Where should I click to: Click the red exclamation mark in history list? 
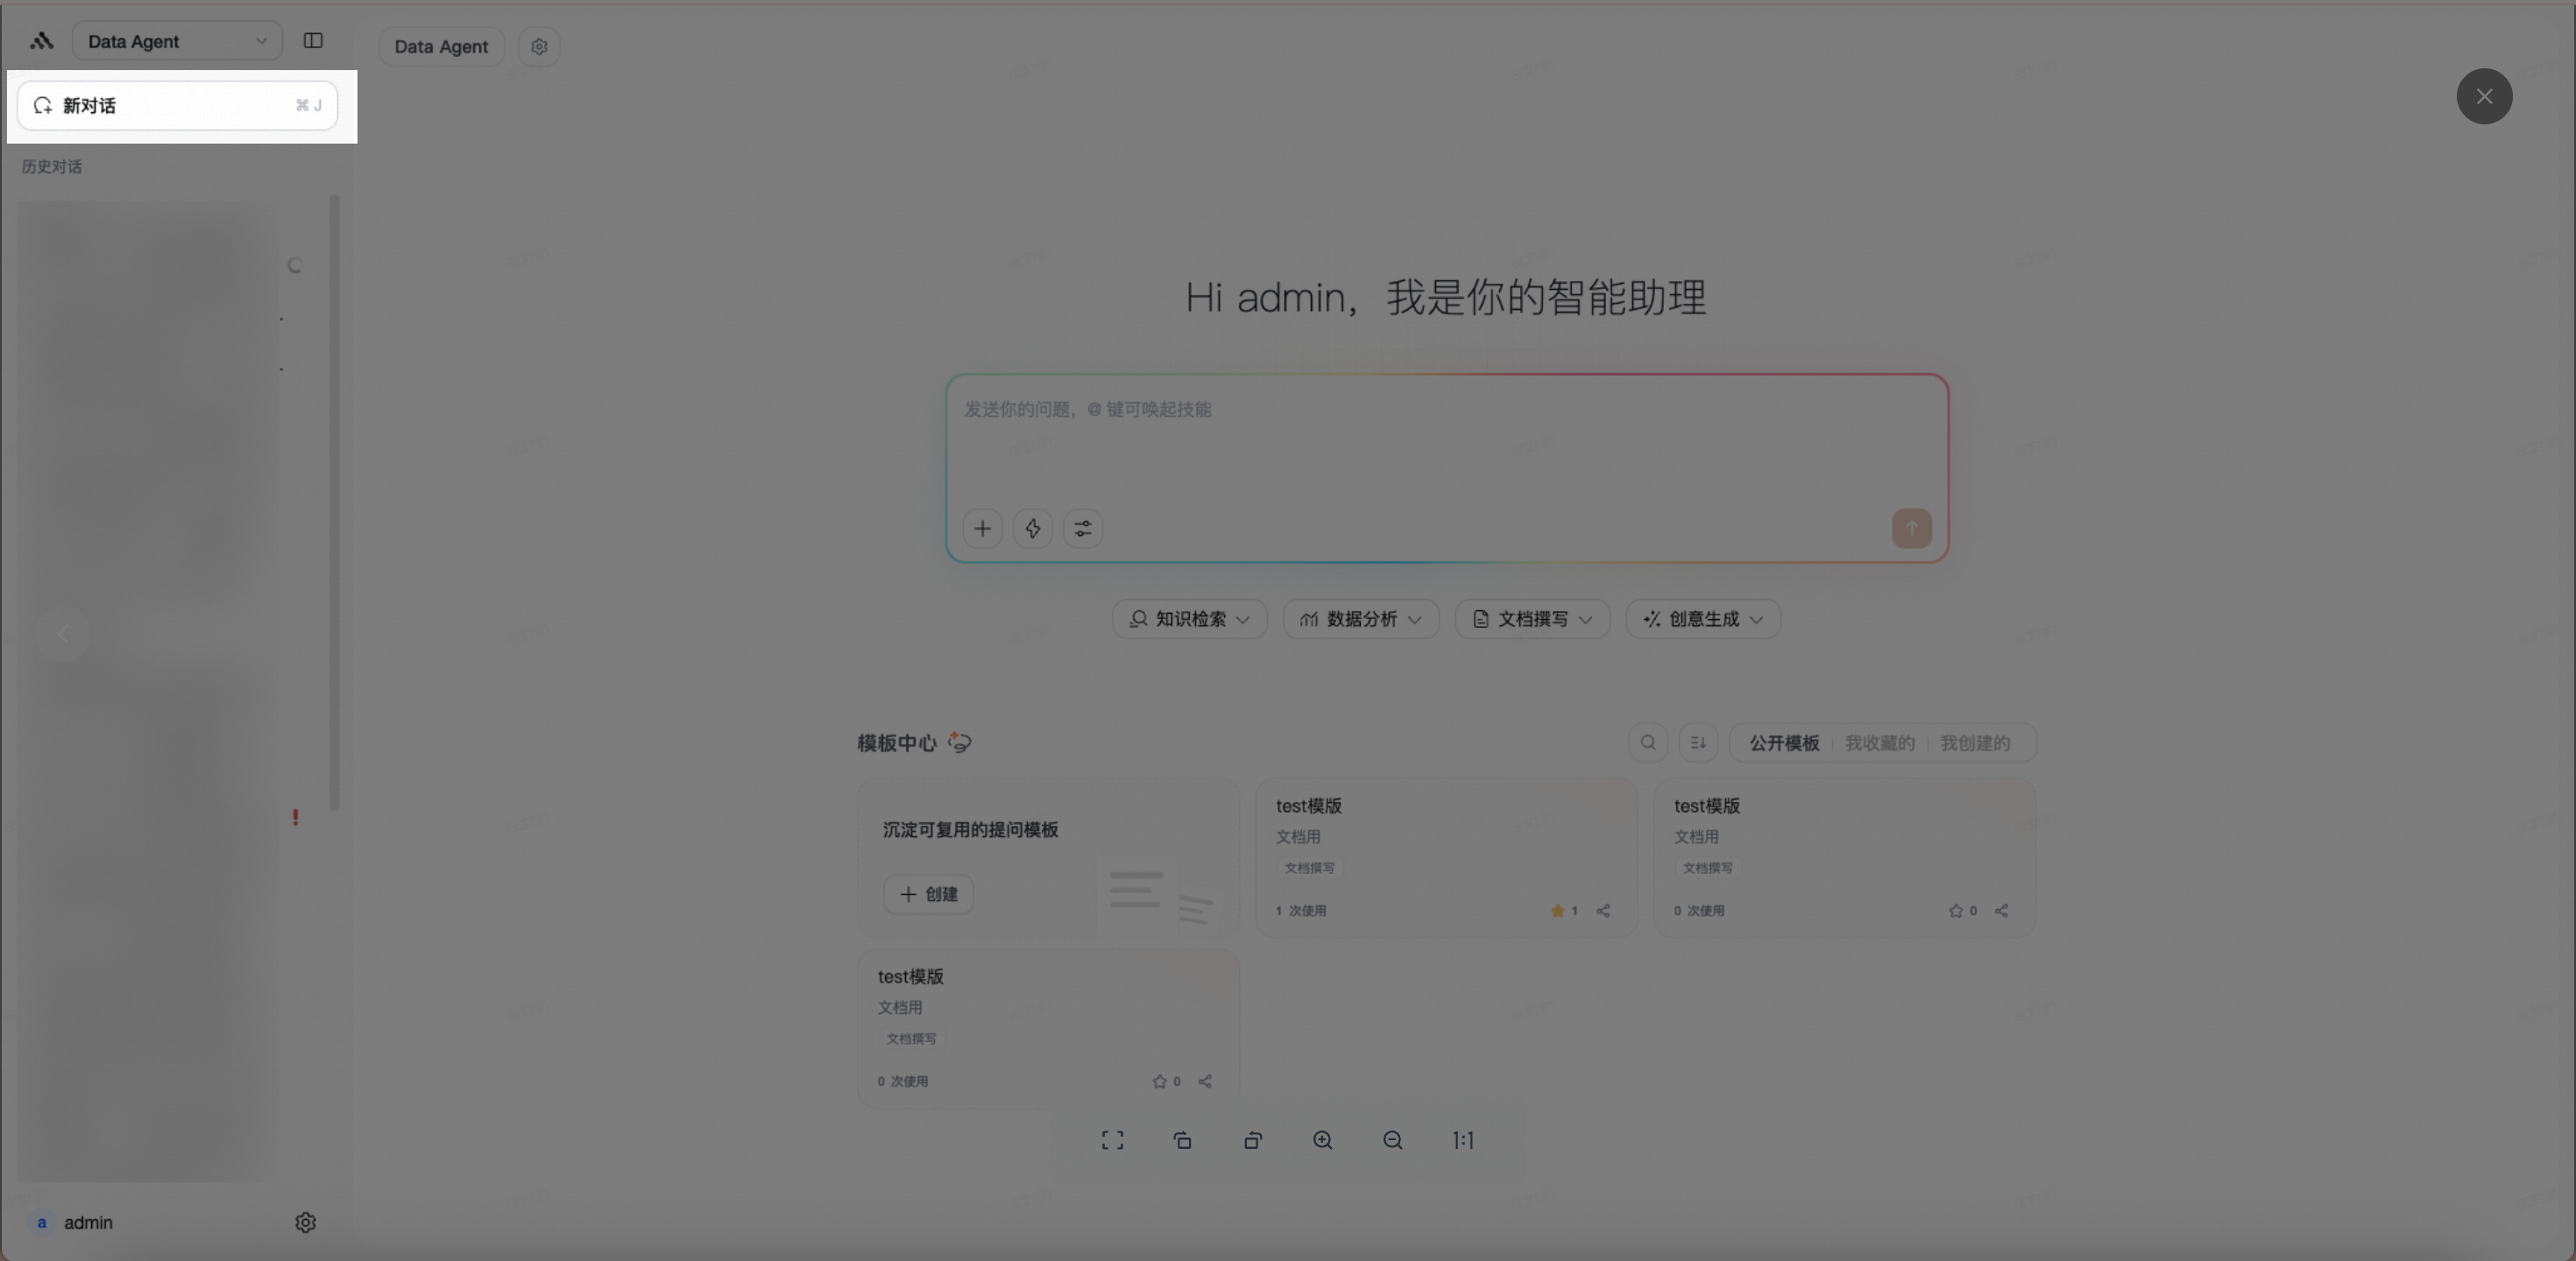[x=295, y=816]
